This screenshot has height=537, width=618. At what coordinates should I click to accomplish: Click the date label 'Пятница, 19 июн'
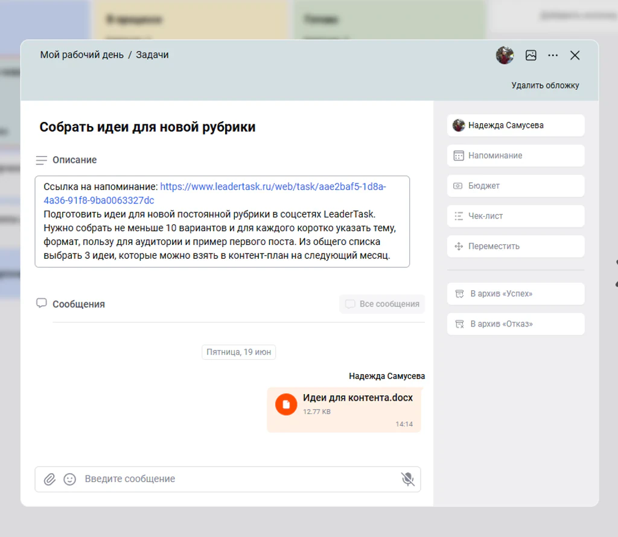tap(239, 352)
